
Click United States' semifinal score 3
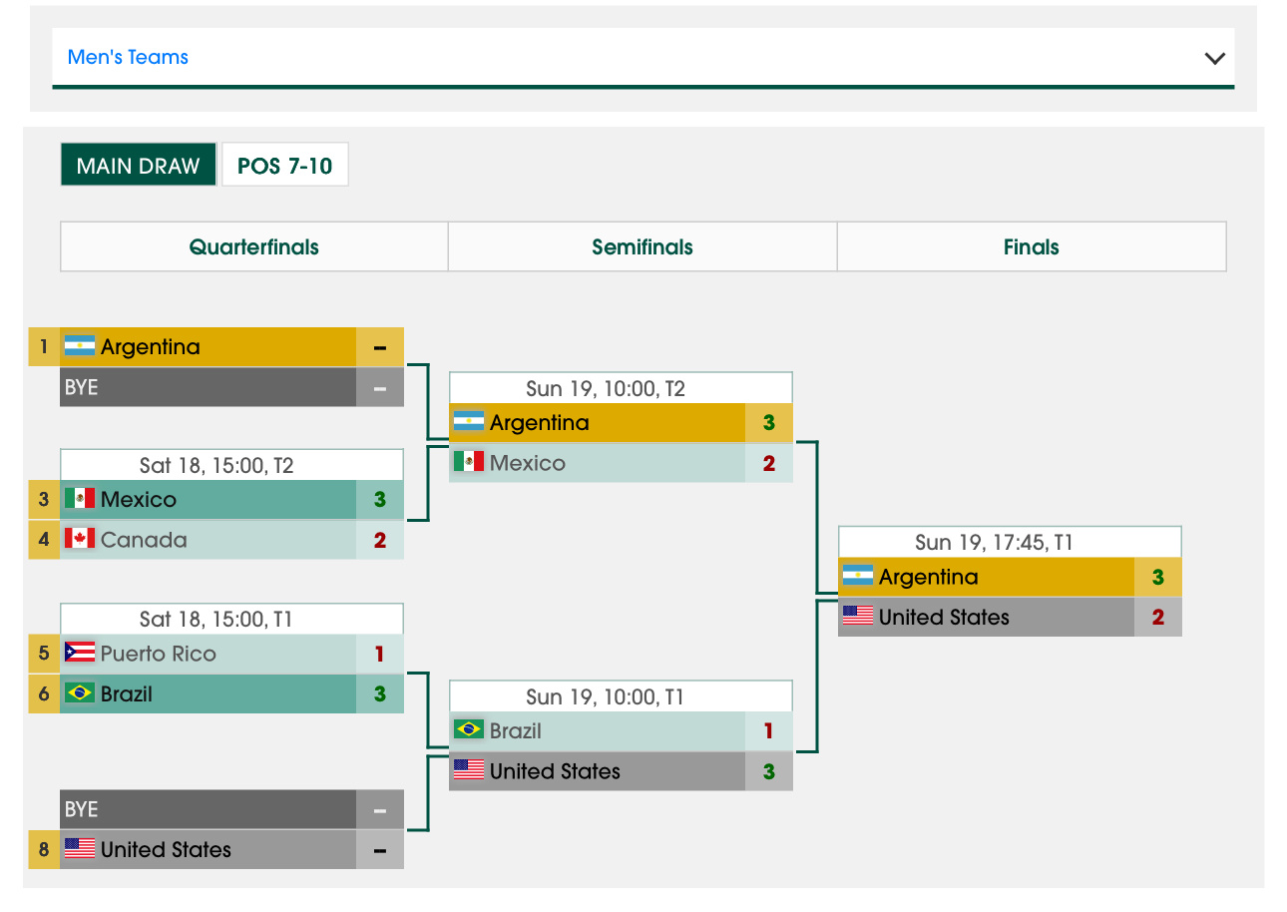pos(769,771)
